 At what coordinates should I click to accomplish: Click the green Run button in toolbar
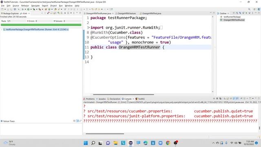(28, 9)
